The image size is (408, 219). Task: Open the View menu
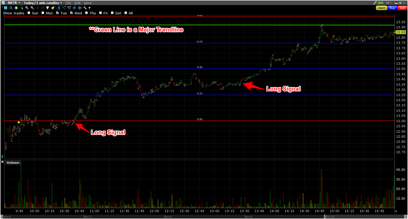88,3
